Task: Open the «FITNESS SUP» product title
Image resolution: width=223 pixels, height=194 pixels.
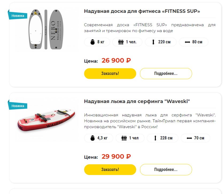Action: pos(142,11)
